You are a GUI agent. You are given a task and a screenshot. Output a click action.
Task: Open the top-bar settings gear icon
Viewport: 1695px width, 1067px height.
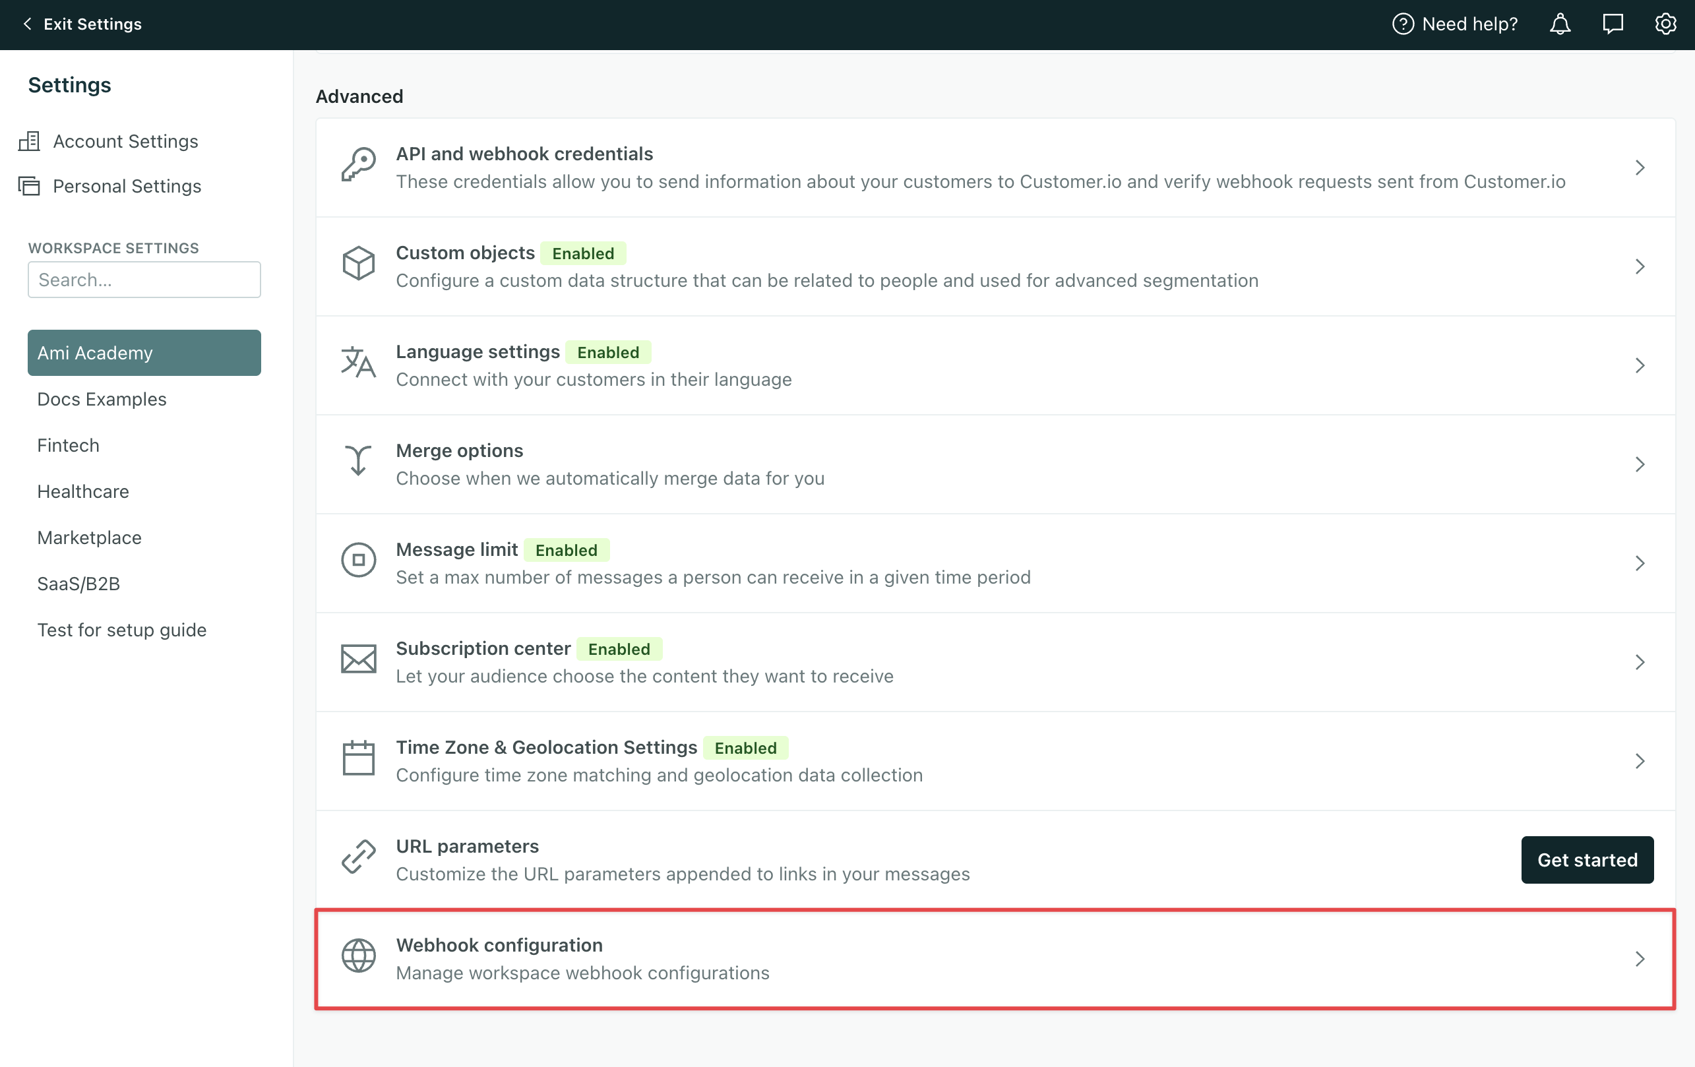(1665, 23)
